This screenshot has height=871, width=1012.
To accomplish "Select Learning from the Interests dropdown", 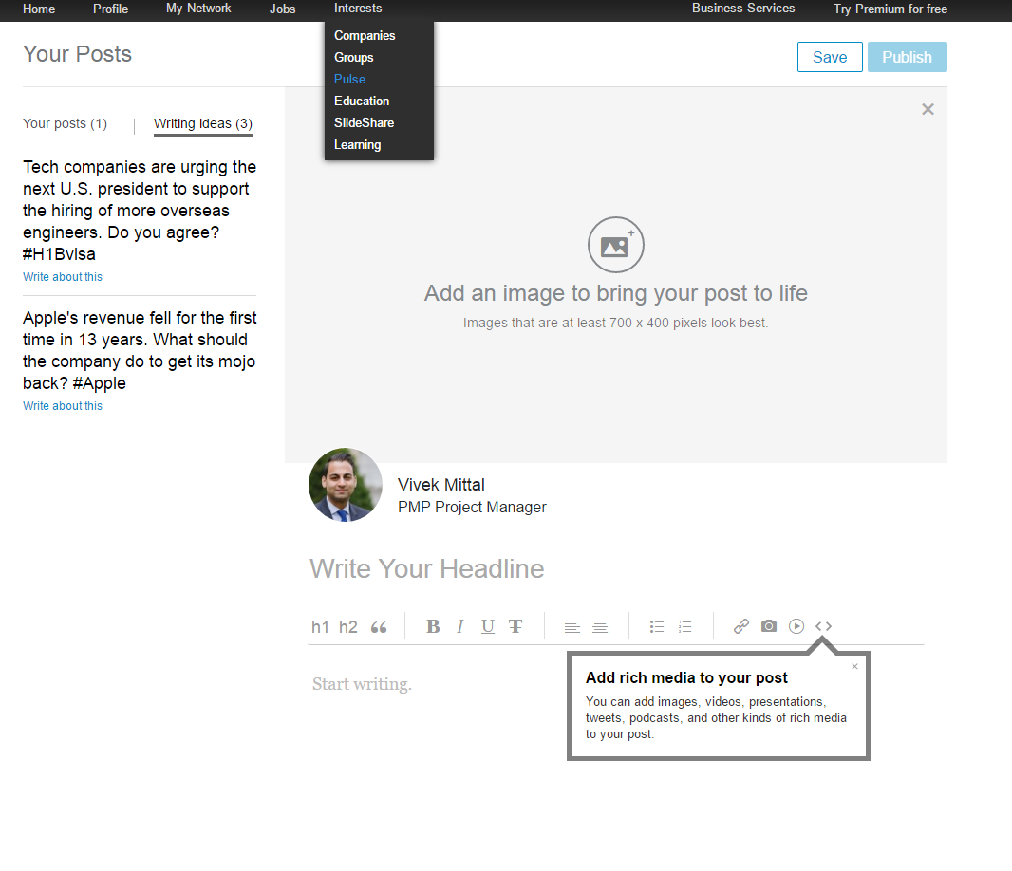I will click(357, 144).
